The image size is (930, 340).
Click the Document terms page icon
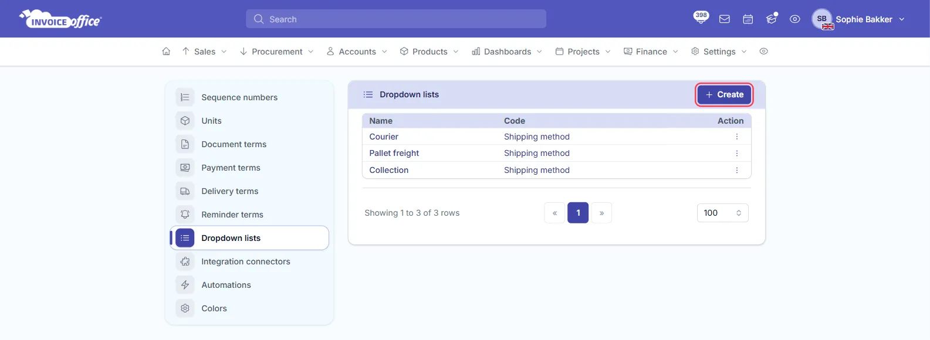coord(185,144)
